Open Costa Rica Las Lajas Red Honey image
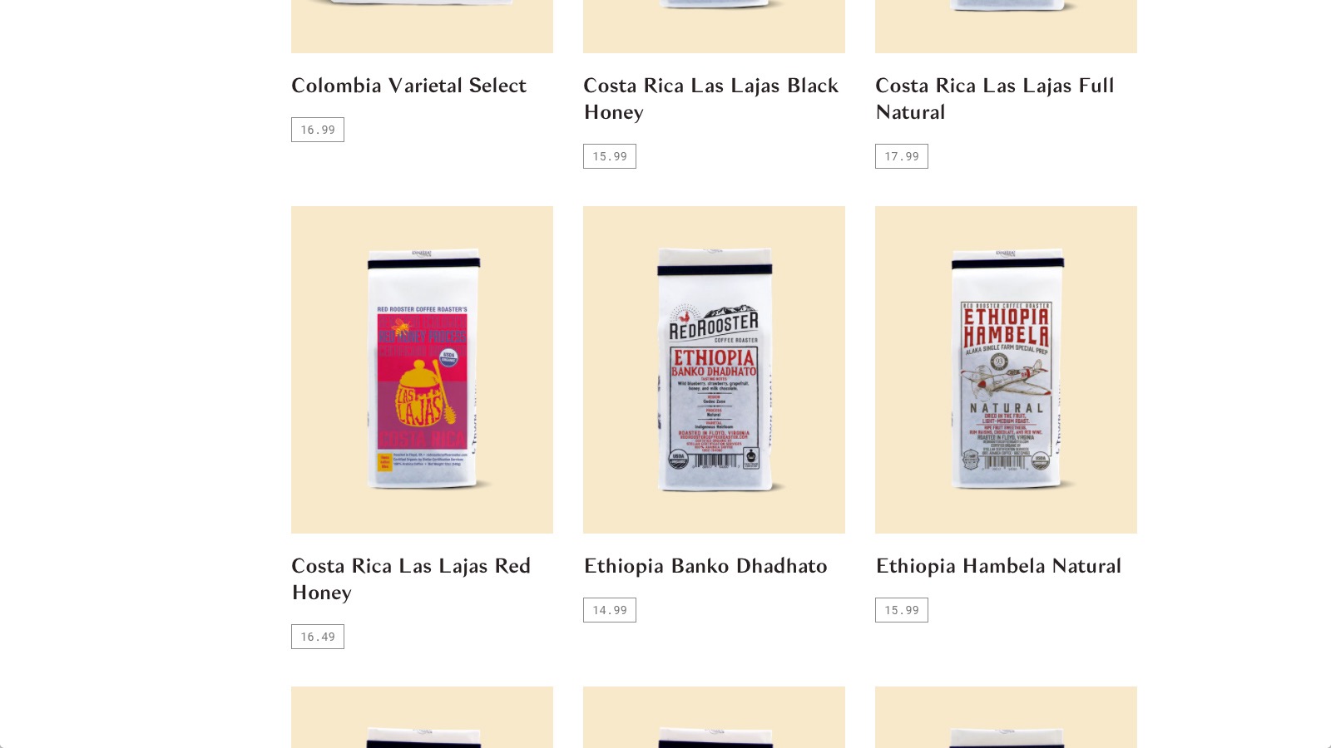The height and width of the screenshot is (748, 1331). pos(422,370)
